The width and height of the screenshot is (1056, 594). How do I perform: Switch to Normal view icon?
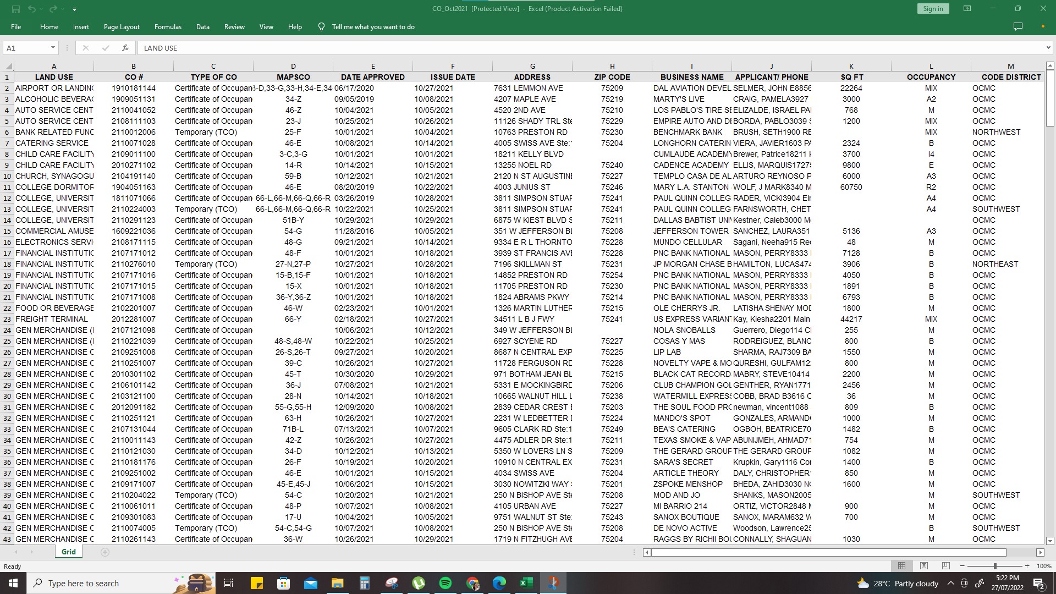(901, 566)
